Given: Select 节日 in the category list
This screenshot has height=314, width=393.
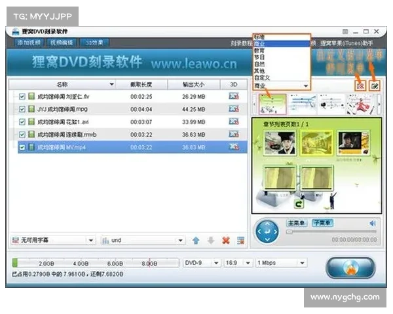Looking at the screenshot, I should pos(282,58).
